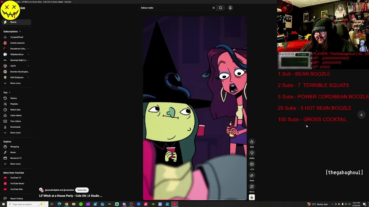Go to next Short with down arrow

click(x=361, y=115)
